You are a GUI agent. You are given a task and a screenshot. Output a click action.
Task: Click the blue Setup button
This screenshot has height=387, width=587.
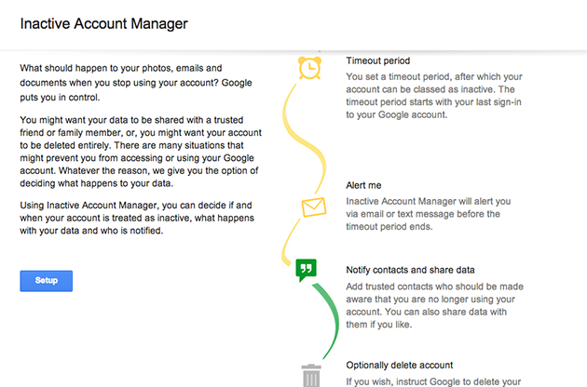[46, 281]
